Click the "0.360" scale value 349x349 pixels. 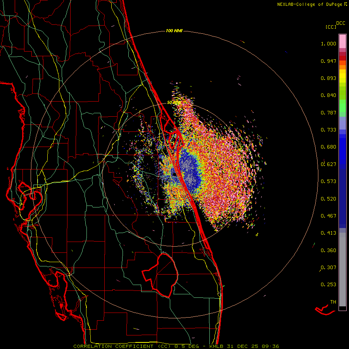click(x=328, y=251)
